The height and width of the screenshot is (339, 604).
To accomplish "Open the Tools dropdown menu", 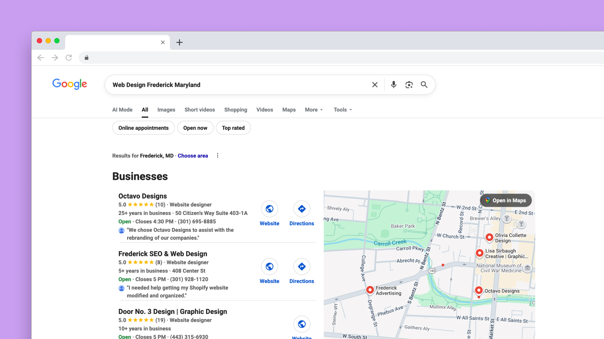I will click(x=343, y=110).
